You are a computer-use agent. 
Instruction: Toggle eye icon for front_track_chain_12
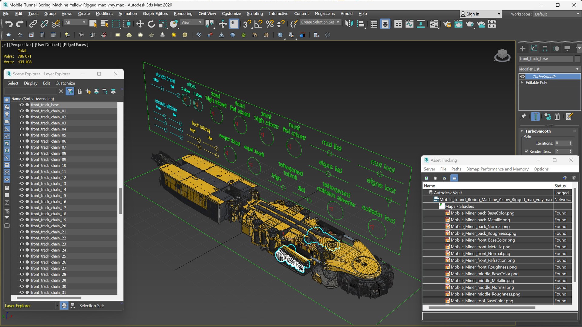[22, 177]
